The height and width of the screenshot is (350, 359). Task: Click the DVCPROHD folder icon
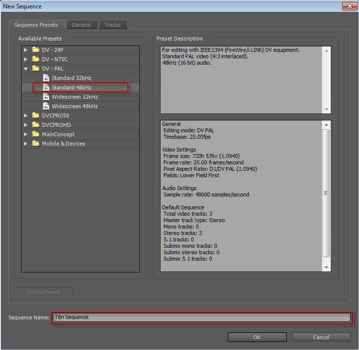[36, 125]
